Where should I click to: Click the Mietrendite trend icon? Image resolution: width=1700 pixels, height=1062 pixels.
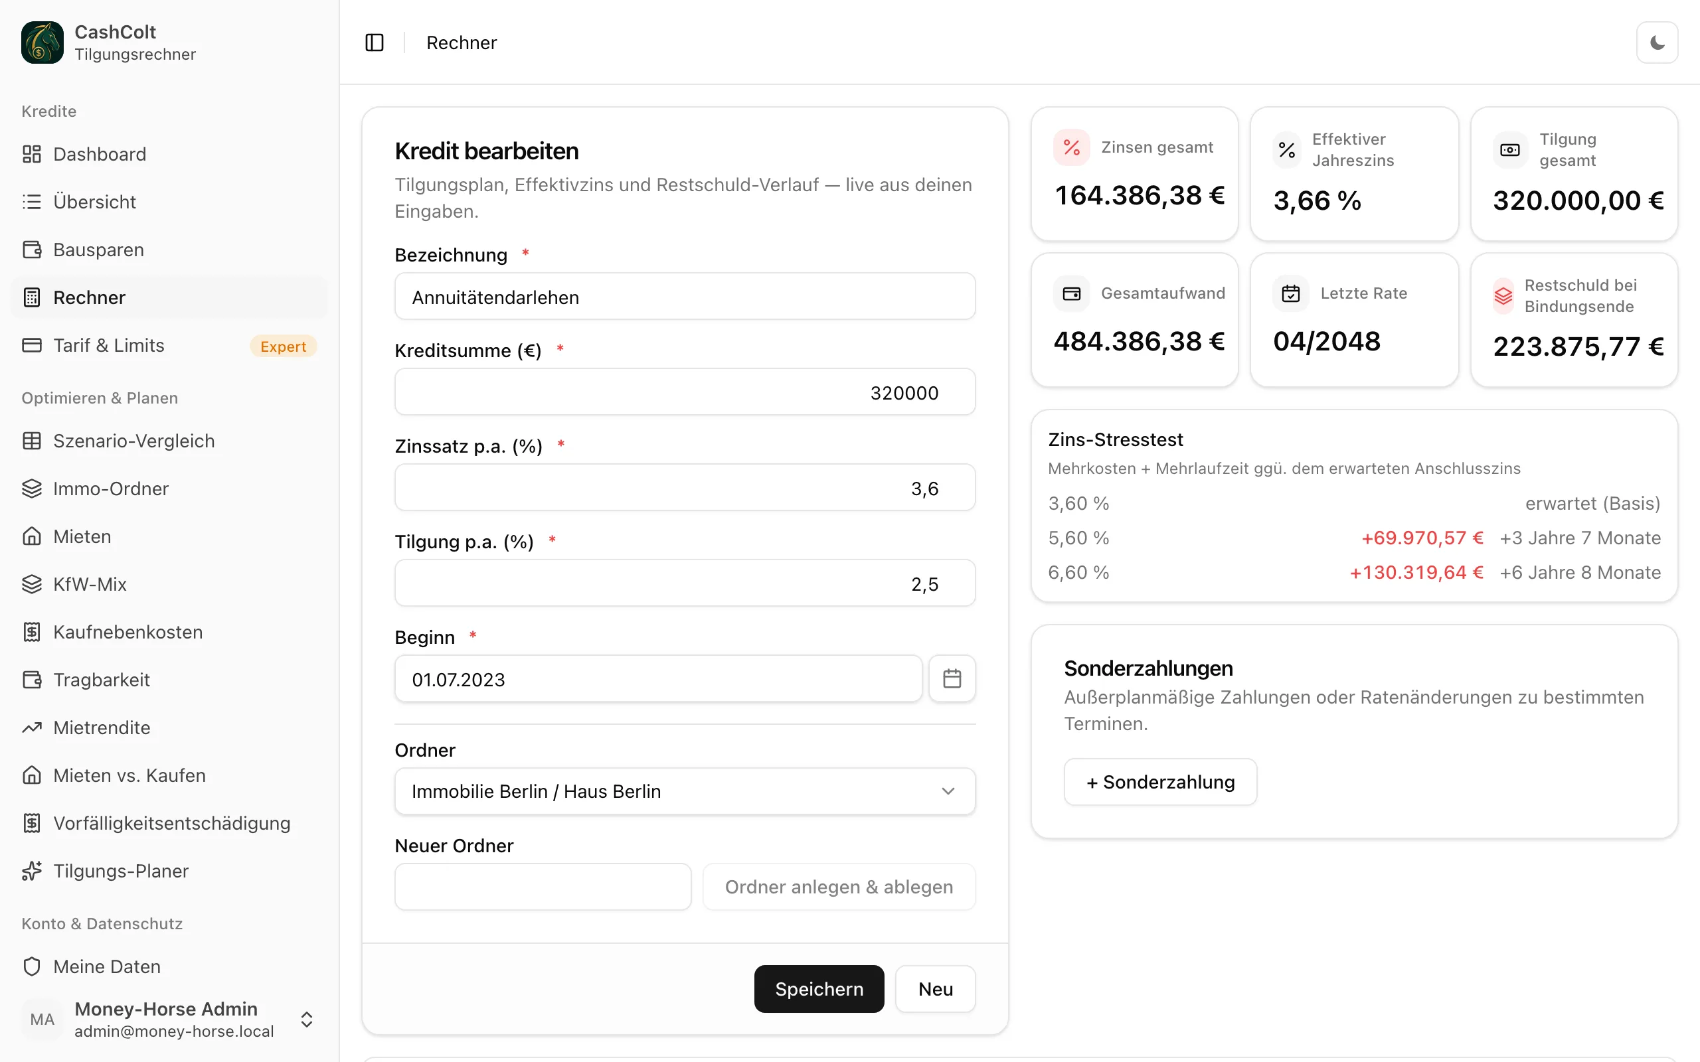pyautogui.click(x=32, y=727)
